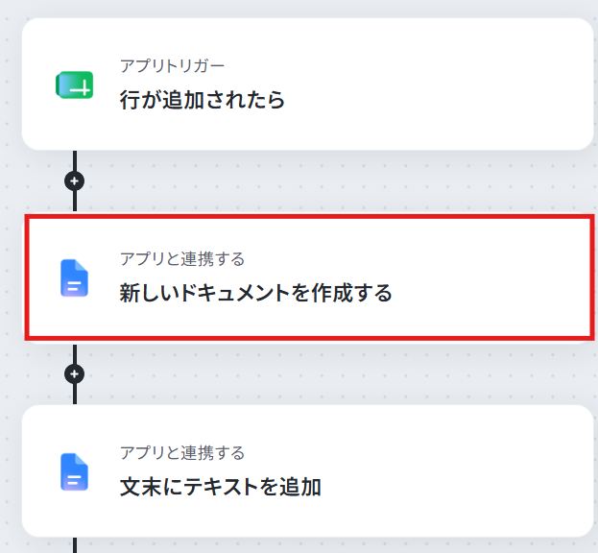Viewport: 598px width, 553px height.
Task: Click connector line directly under the trigger card
Action: click(75, 160)
